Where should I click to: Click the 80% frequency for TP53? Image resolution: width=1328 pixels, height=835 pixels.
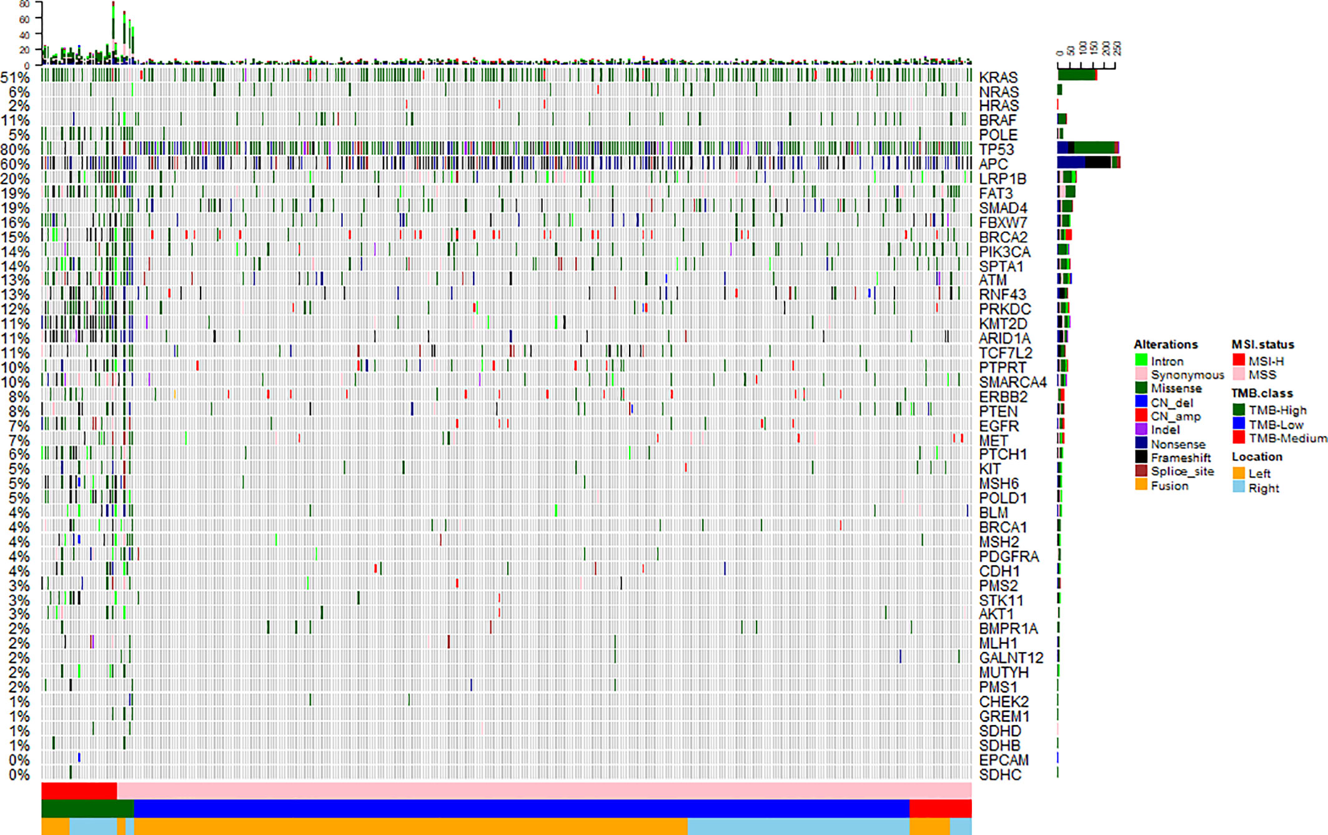coord(15,149)
